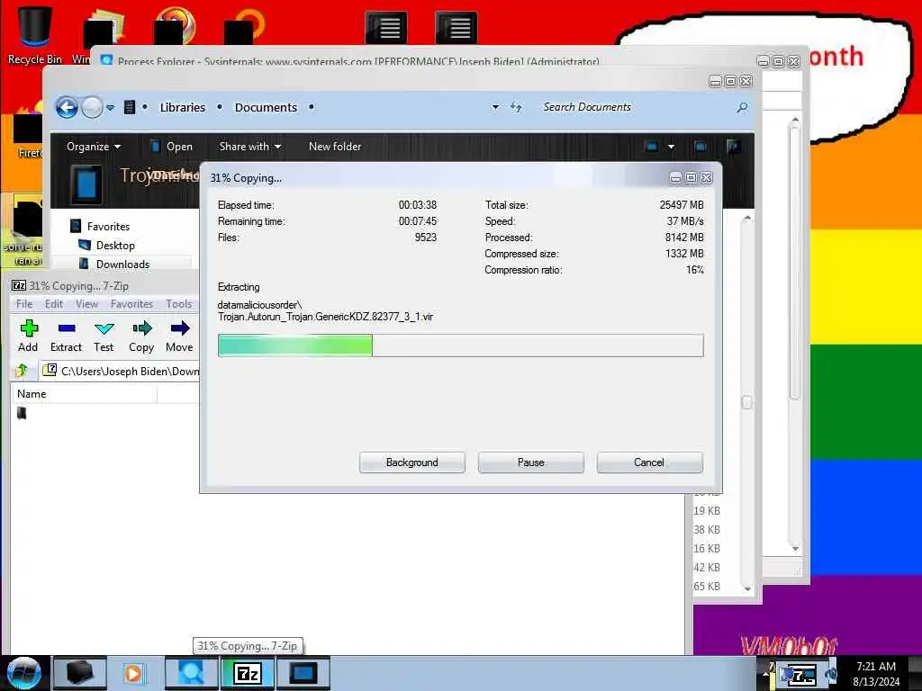The height and width of the screenshot is (691, 922).
Task: Click the Explorer window taskbar icon
Action: [303, 673]
